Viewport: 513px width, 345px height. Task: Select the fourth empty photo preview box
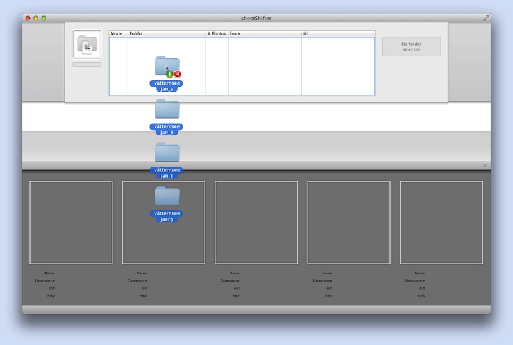pos(349,223)
